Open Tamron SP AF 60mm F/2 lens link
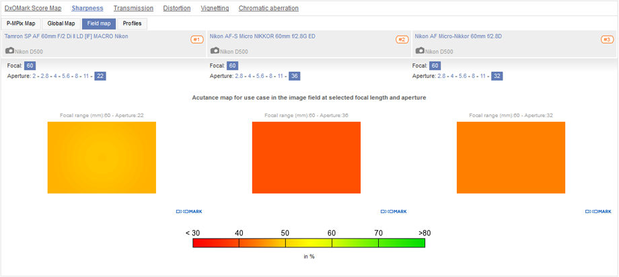 67,36
